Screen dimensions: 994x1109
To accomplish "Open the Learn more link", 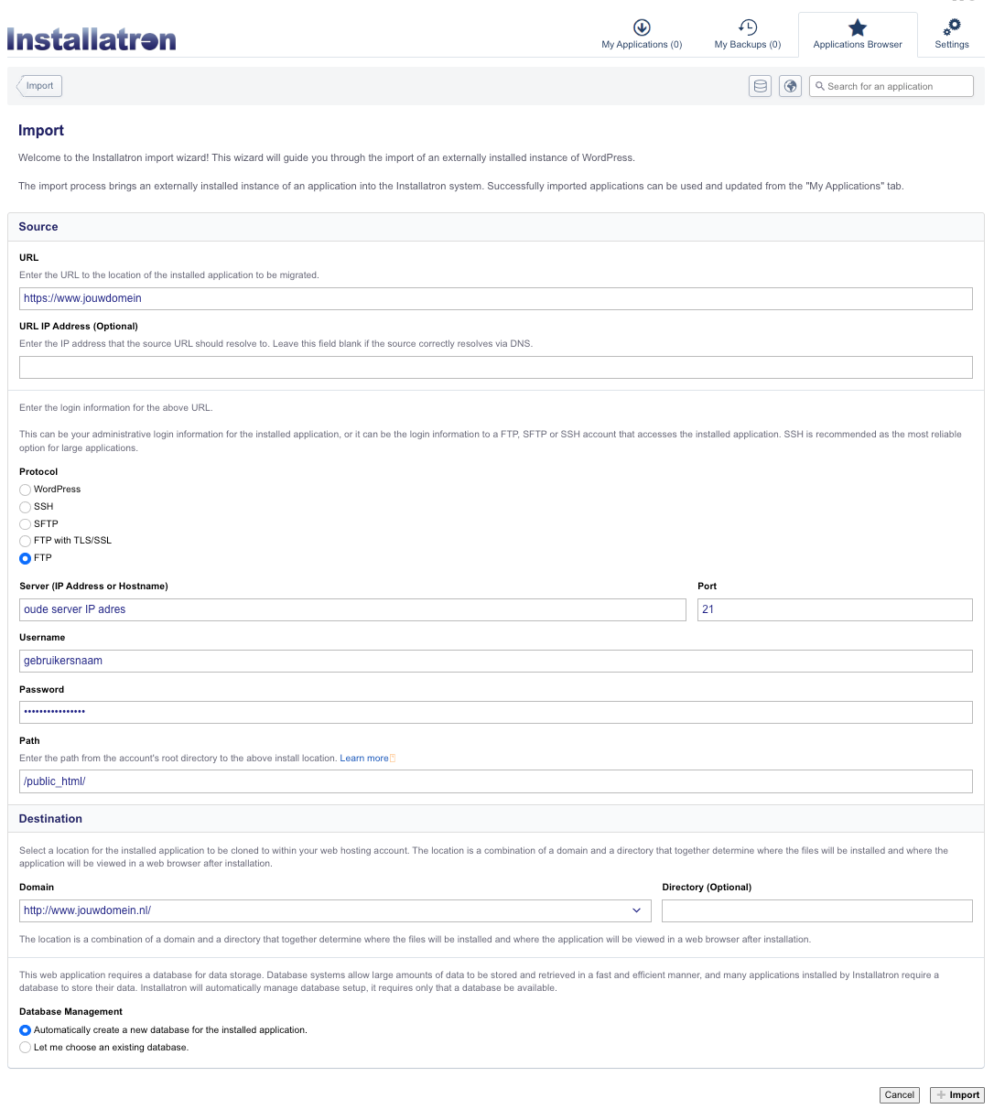I will [364, 759].
